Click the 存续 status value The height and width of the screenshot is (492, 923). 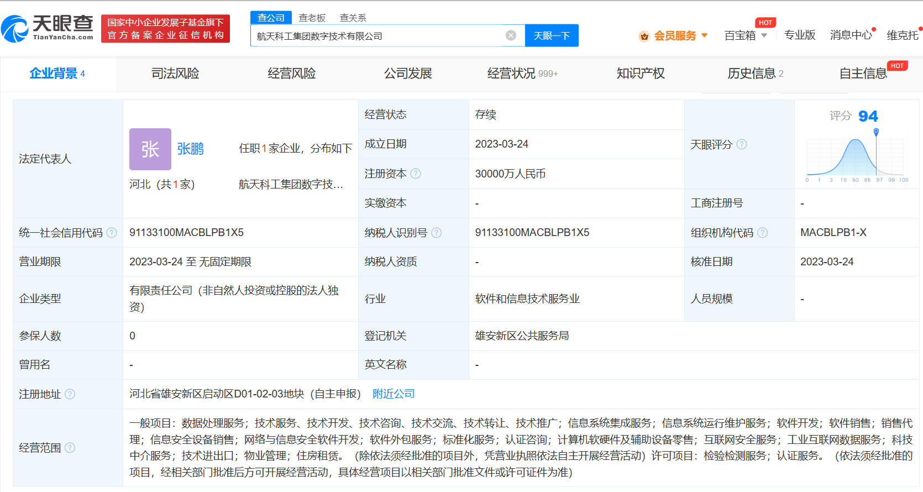point(485,115)
